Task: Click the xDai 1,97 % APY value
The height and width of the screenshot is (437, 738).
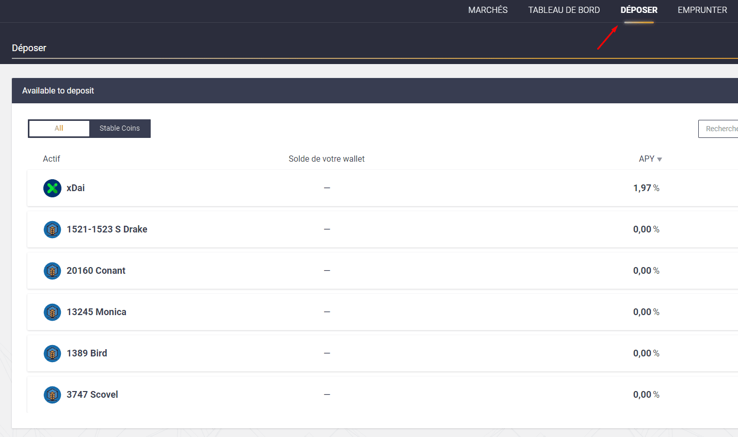Action: pos(646,188)
